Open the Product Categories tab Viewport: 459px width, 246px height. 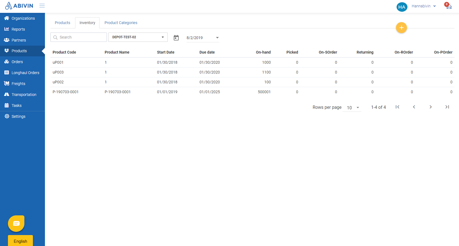[x=121, y=23]
